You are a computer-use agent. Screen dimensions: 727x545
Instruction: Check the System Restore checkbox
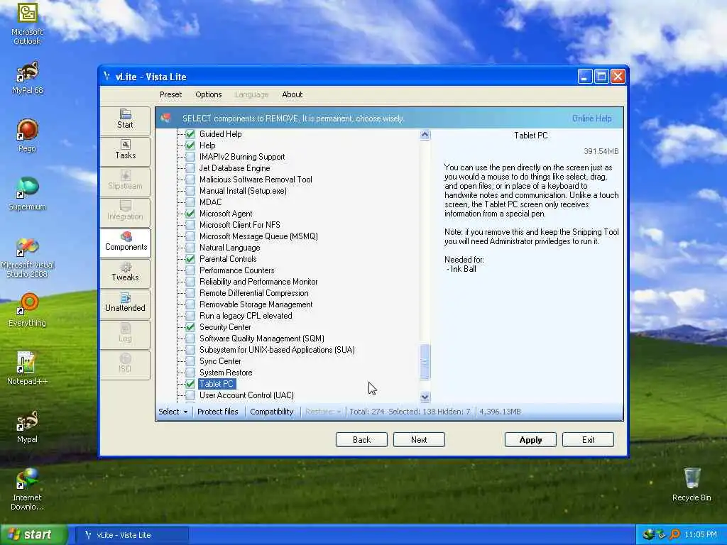[190, 373]
